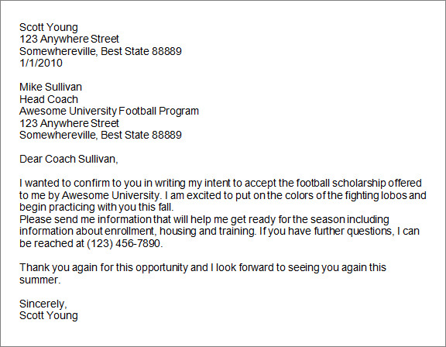This screenshot has width=446, height=347.
Task: Click the Head Coach title line
Action: coord(49,99)
